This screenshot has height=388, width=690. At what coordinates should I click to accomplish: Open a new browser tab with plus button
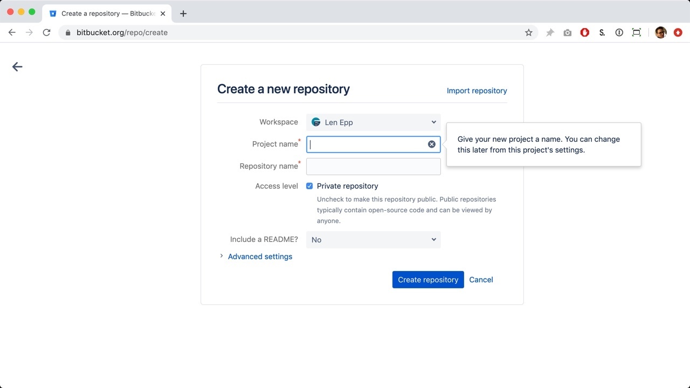183,13
